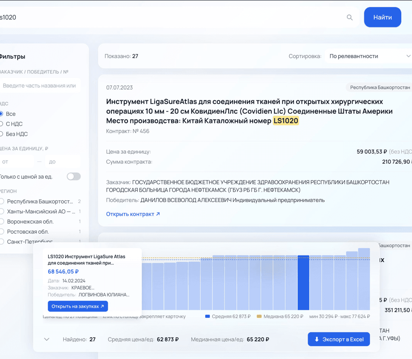Click the price 'от' minimum field
The width and height of the screenshot is (412, 359).
coord(17,162)
